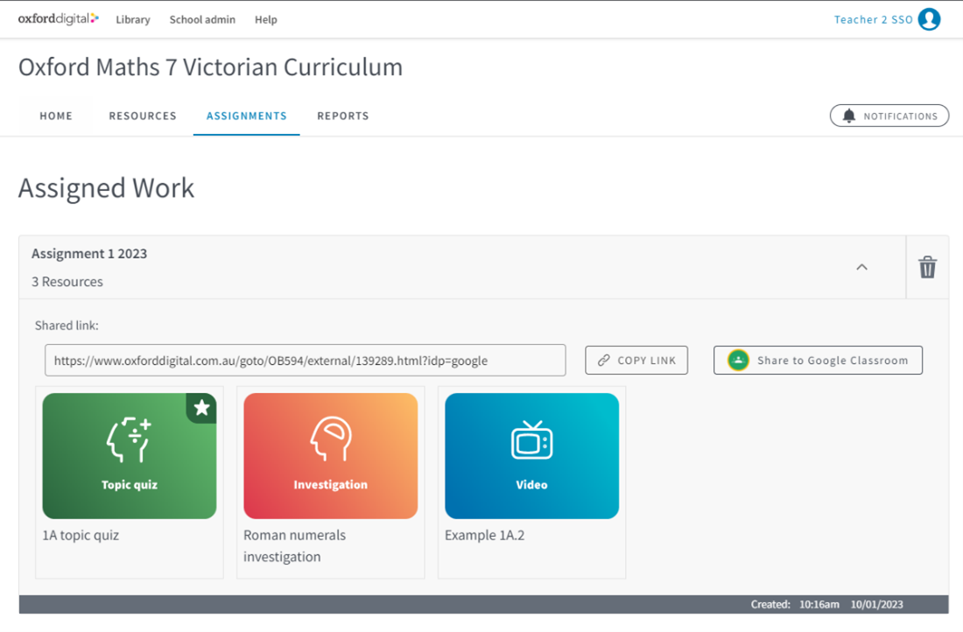This screenshot has height=632, width=963.
Task: Click the oxforddigital logo
Action: point(56,18)
